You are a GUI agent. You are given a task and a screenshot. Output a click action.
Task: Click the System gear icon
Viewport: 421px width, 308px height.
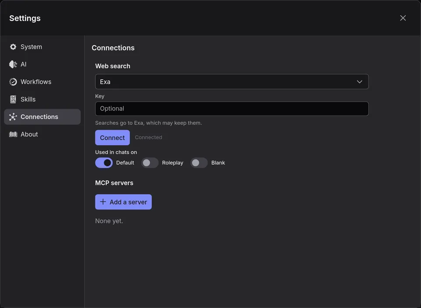pyautogui.click(x=13, y=47)
